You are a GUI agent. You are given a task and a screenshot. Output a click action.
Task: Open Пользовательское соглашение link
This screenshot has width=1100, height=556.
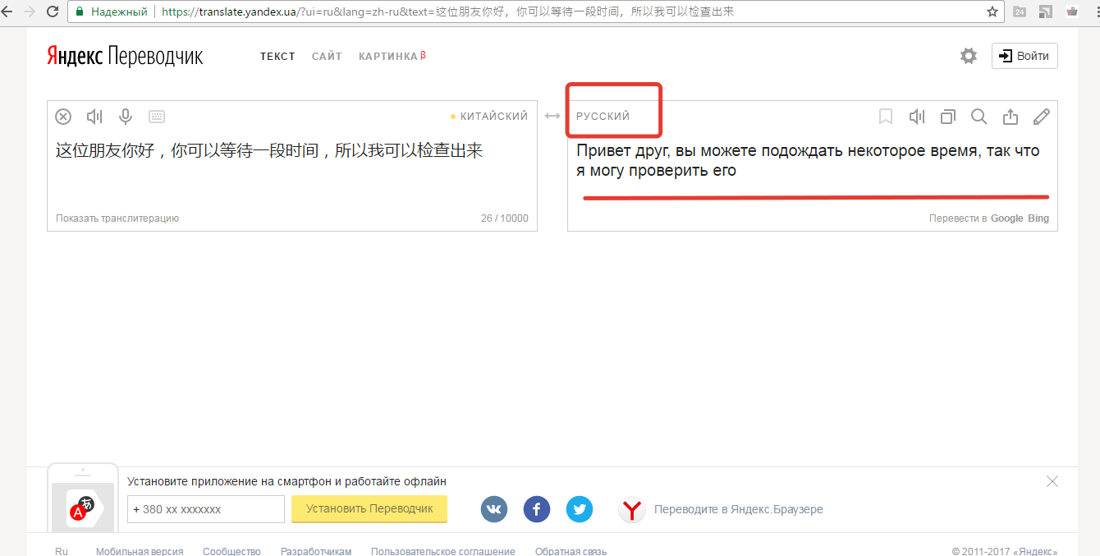pos(443,552)
